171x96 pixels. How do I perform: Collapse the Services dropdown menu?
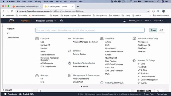click(27, 21)
